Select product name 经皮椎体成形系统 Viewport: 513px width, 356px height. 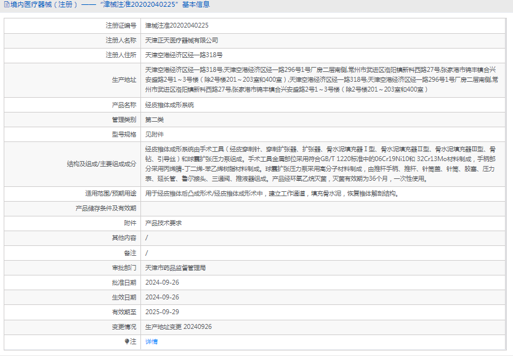[169, 105]
